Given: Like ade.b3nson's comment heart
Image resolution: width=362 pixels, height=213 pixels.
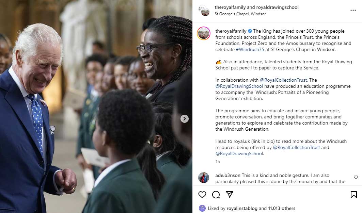Looking at the screenshot, I should (x=356, y=177).
